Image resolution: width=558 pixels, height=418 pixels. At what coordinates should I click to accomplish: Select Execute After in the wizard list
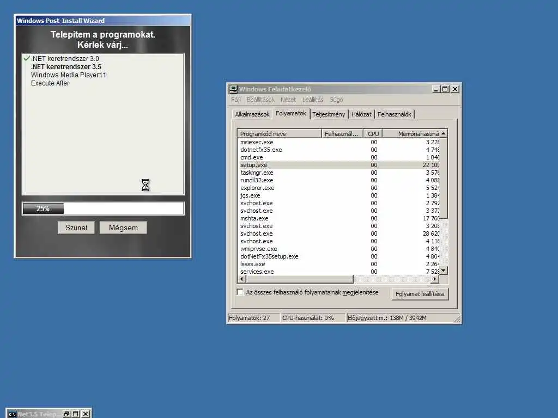[x=50, y=83]
